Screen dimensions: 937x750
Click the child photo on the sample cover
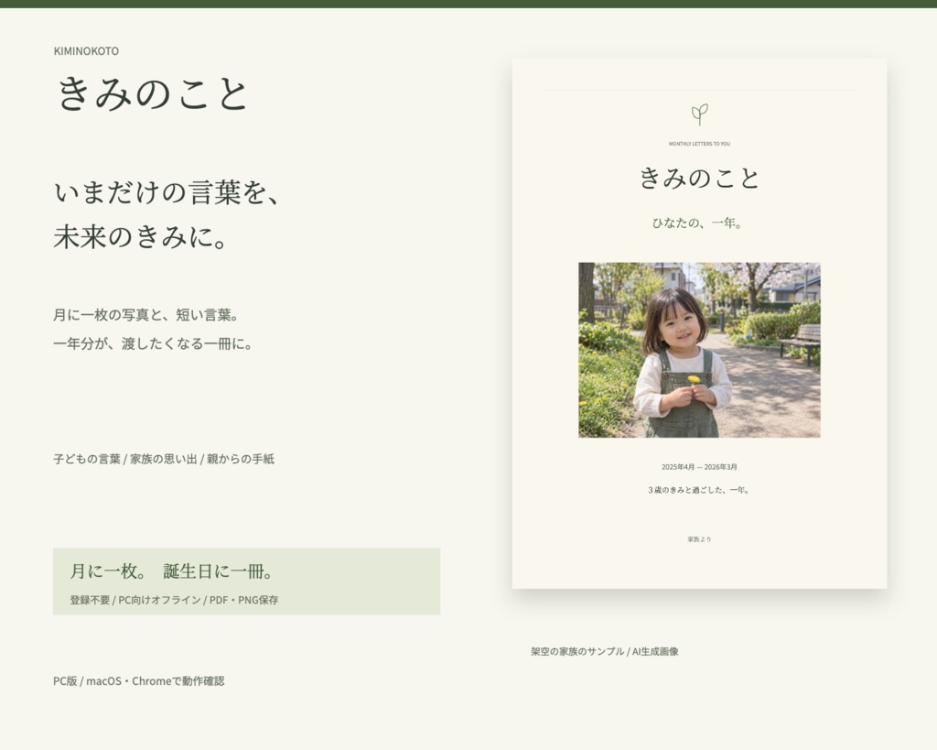tap(699, 350)
